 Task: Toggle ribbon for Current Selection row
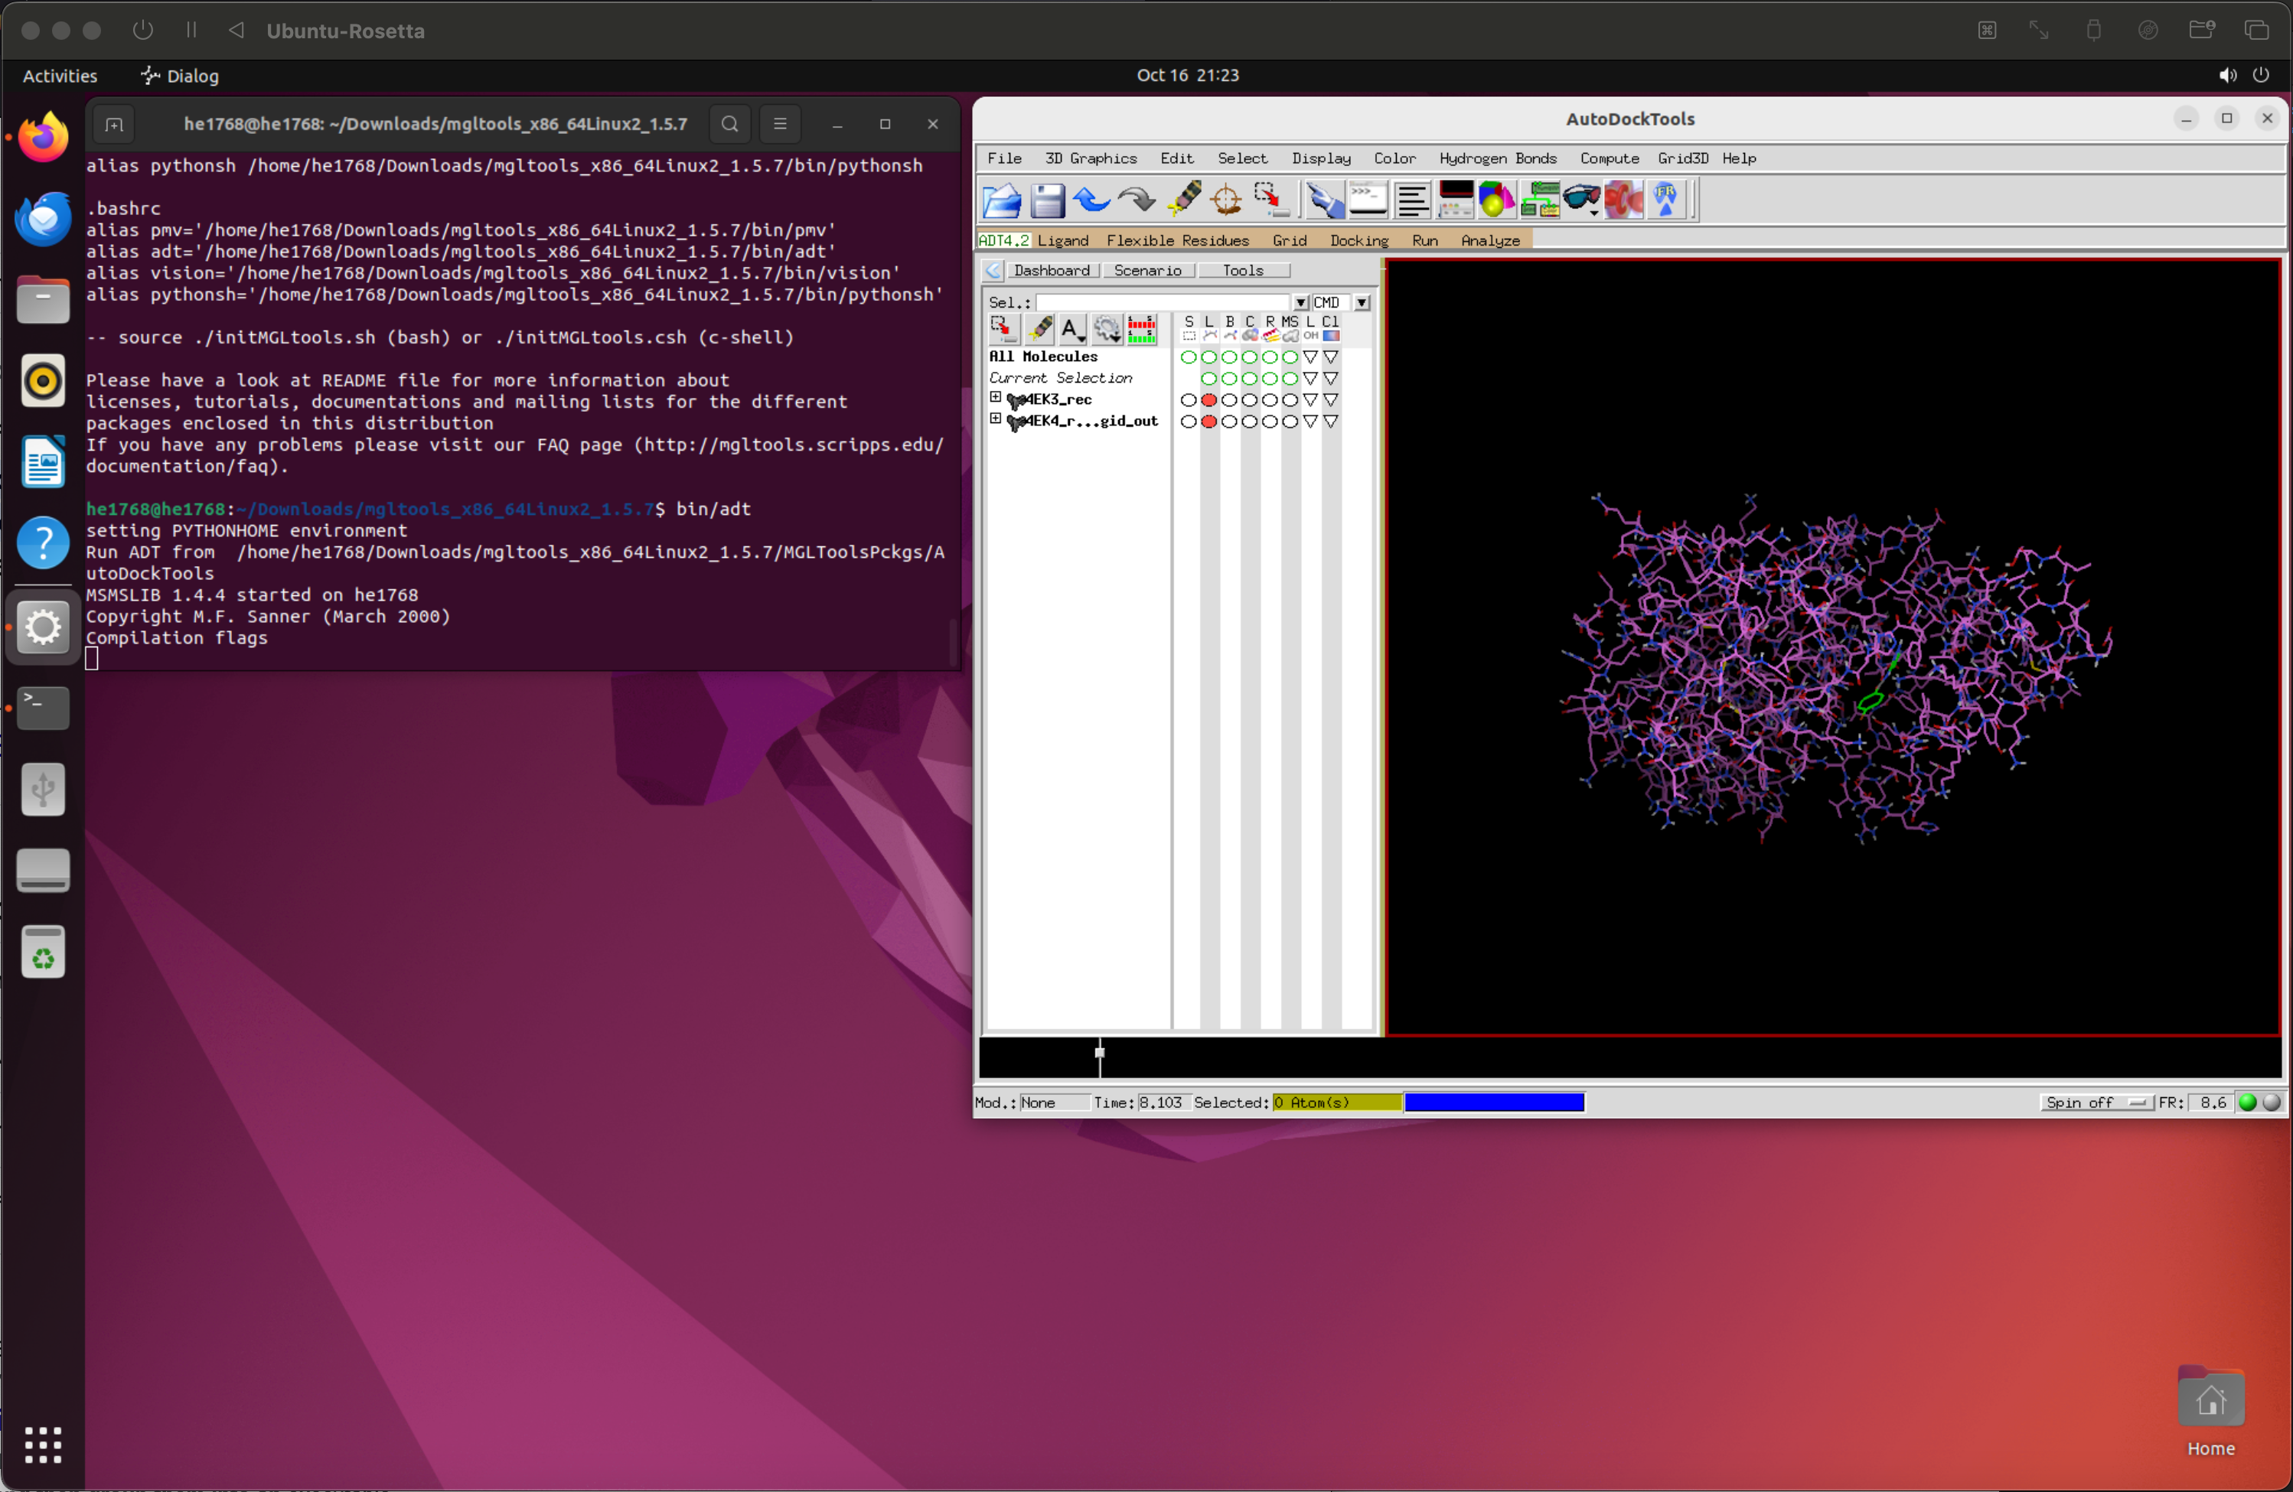[x=1270, y=379]
